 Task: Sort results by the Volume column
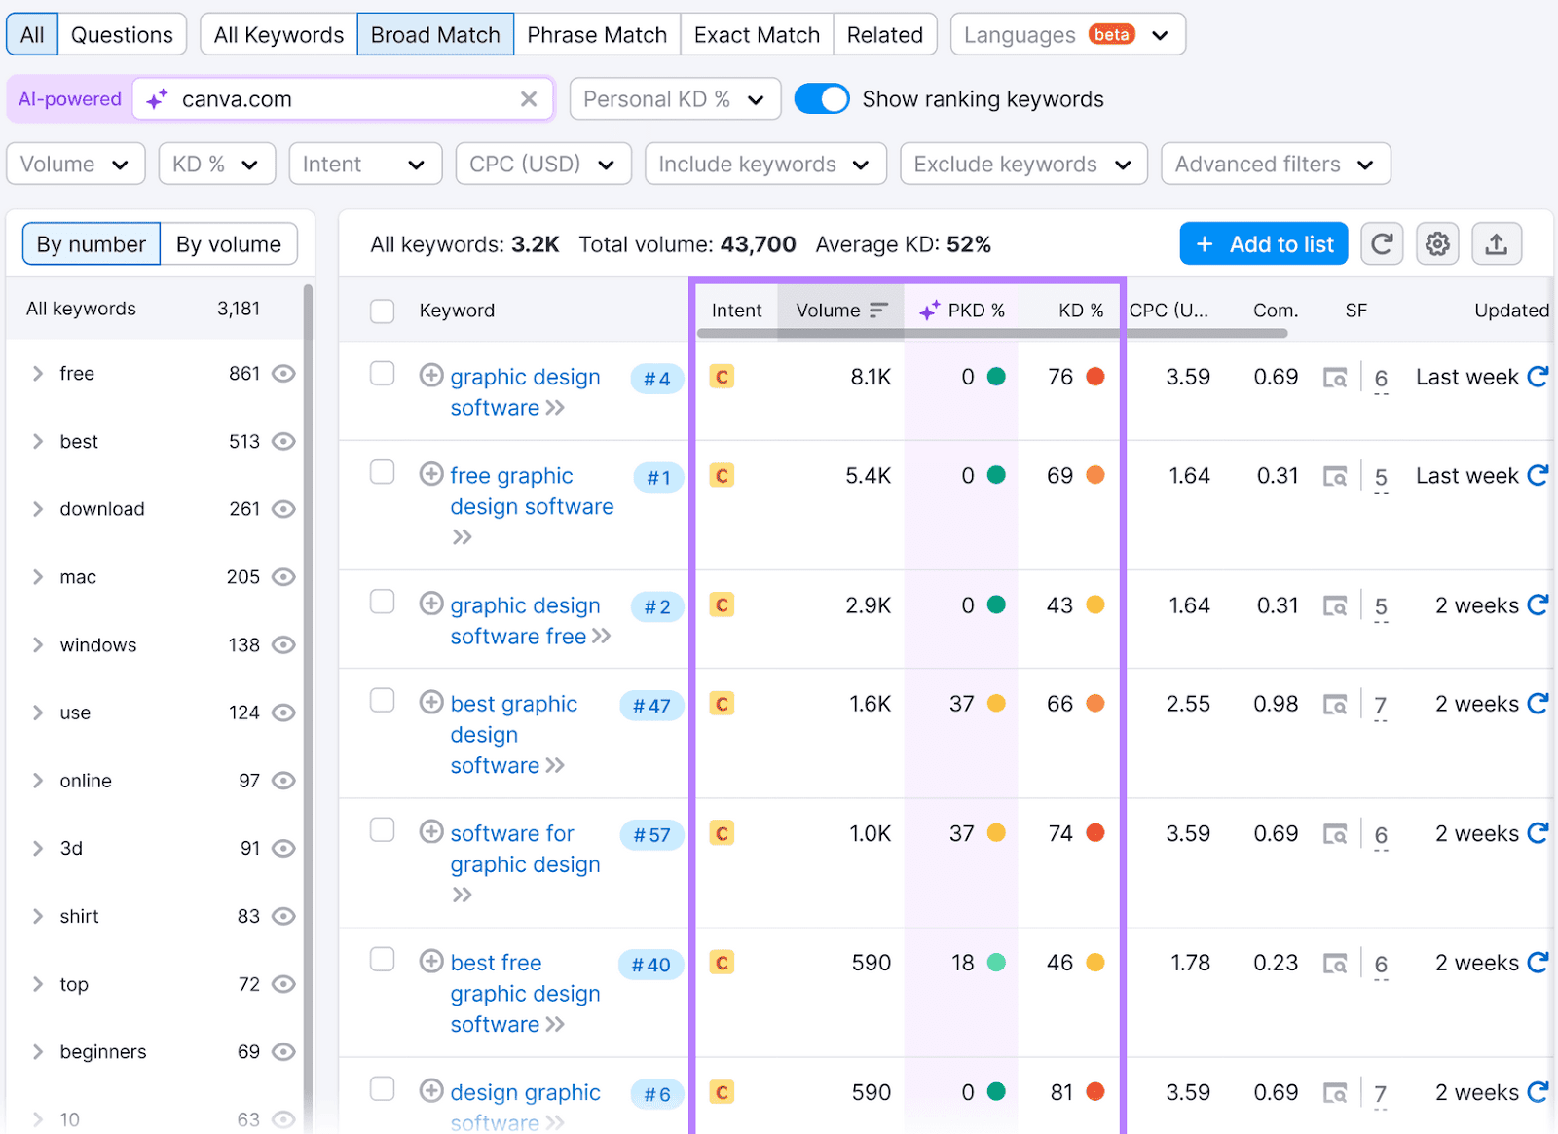839,310
